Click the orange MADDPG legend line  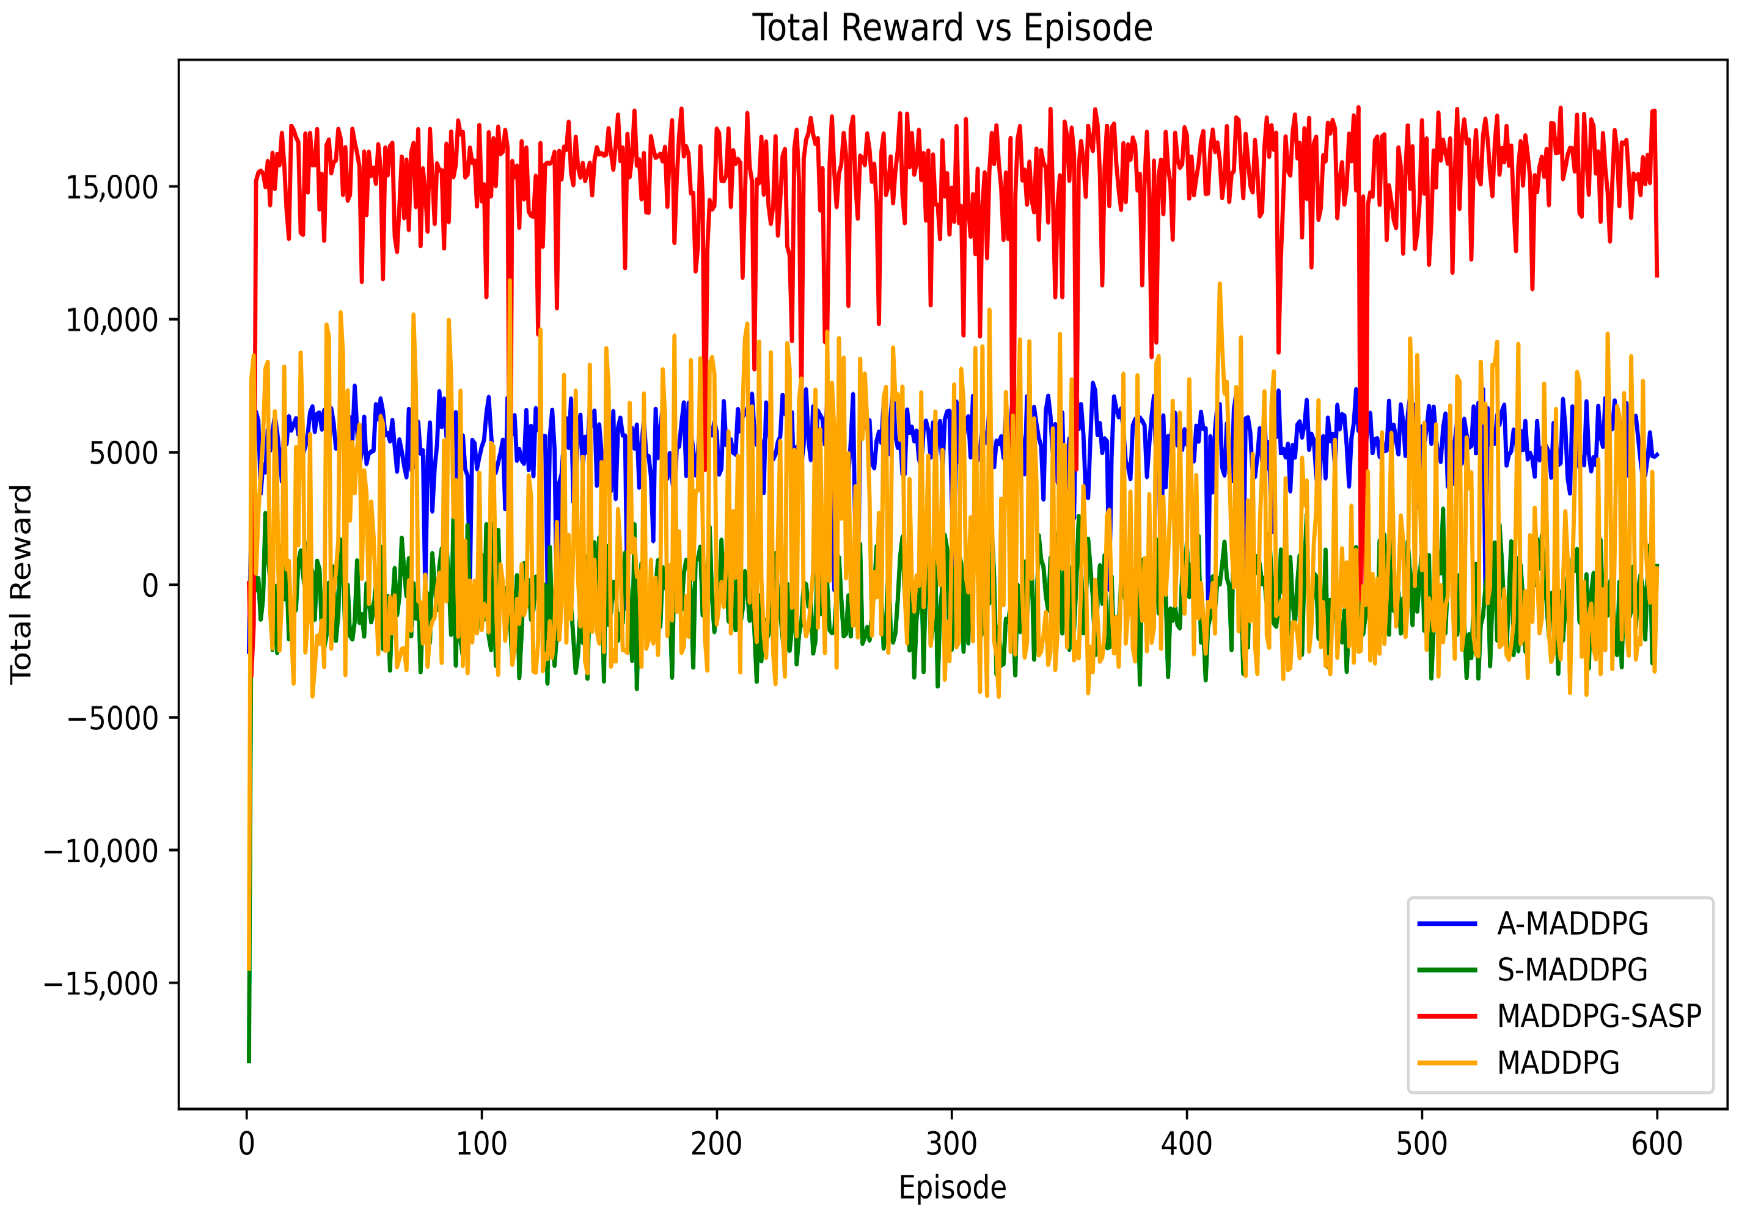pyautogui.click(x=1447, y=1063)
